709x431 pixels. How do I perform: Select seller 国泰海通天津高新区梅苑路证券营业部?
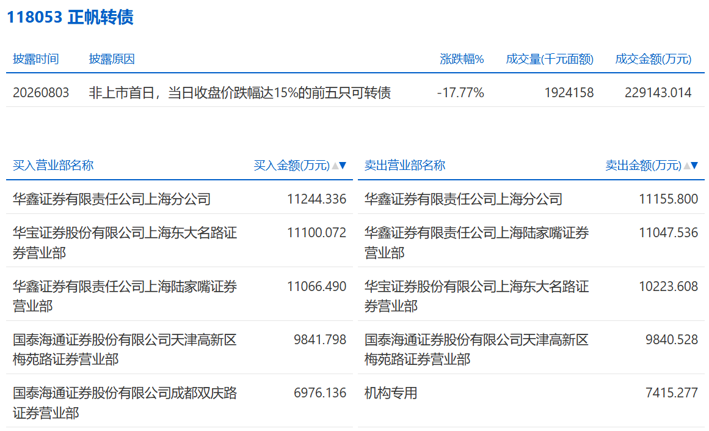click(476, 350)
